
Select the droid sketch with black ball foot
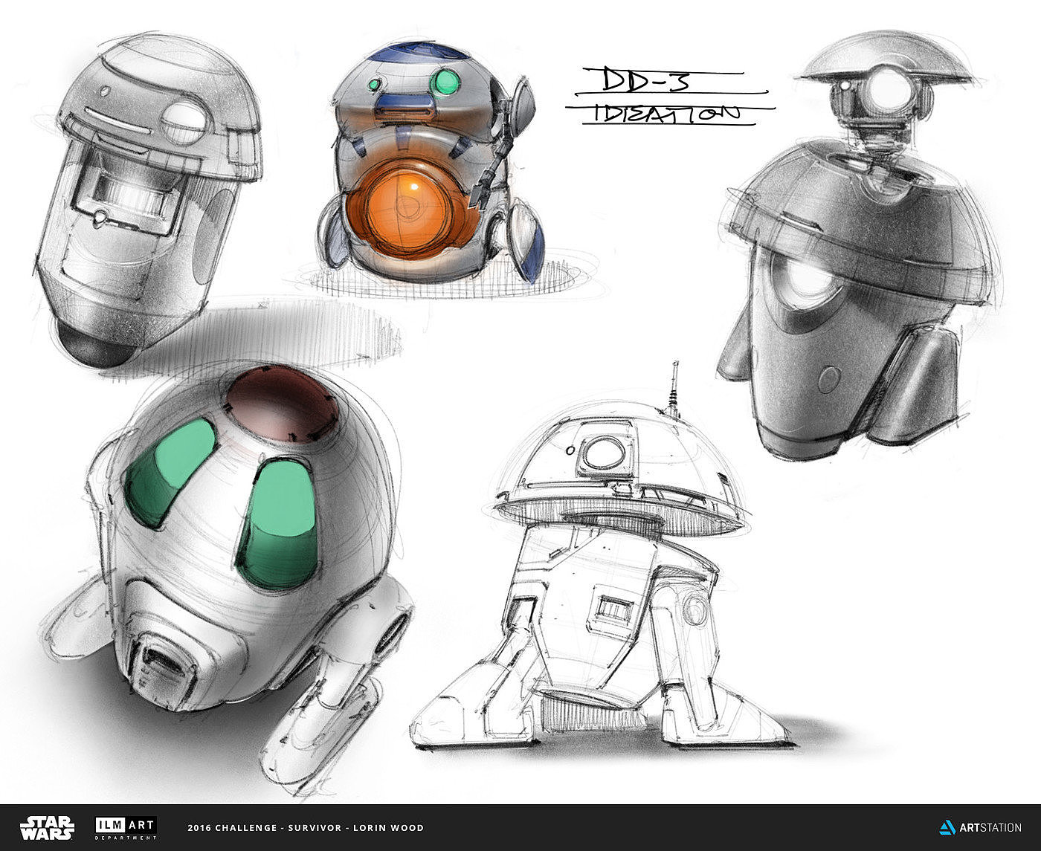click(x=149, y=201)
